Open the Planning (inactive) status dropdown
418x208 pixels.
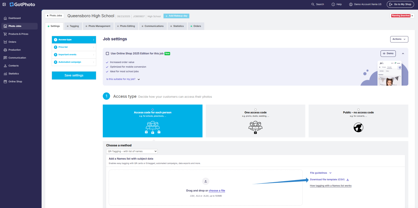tap(402, 16)
